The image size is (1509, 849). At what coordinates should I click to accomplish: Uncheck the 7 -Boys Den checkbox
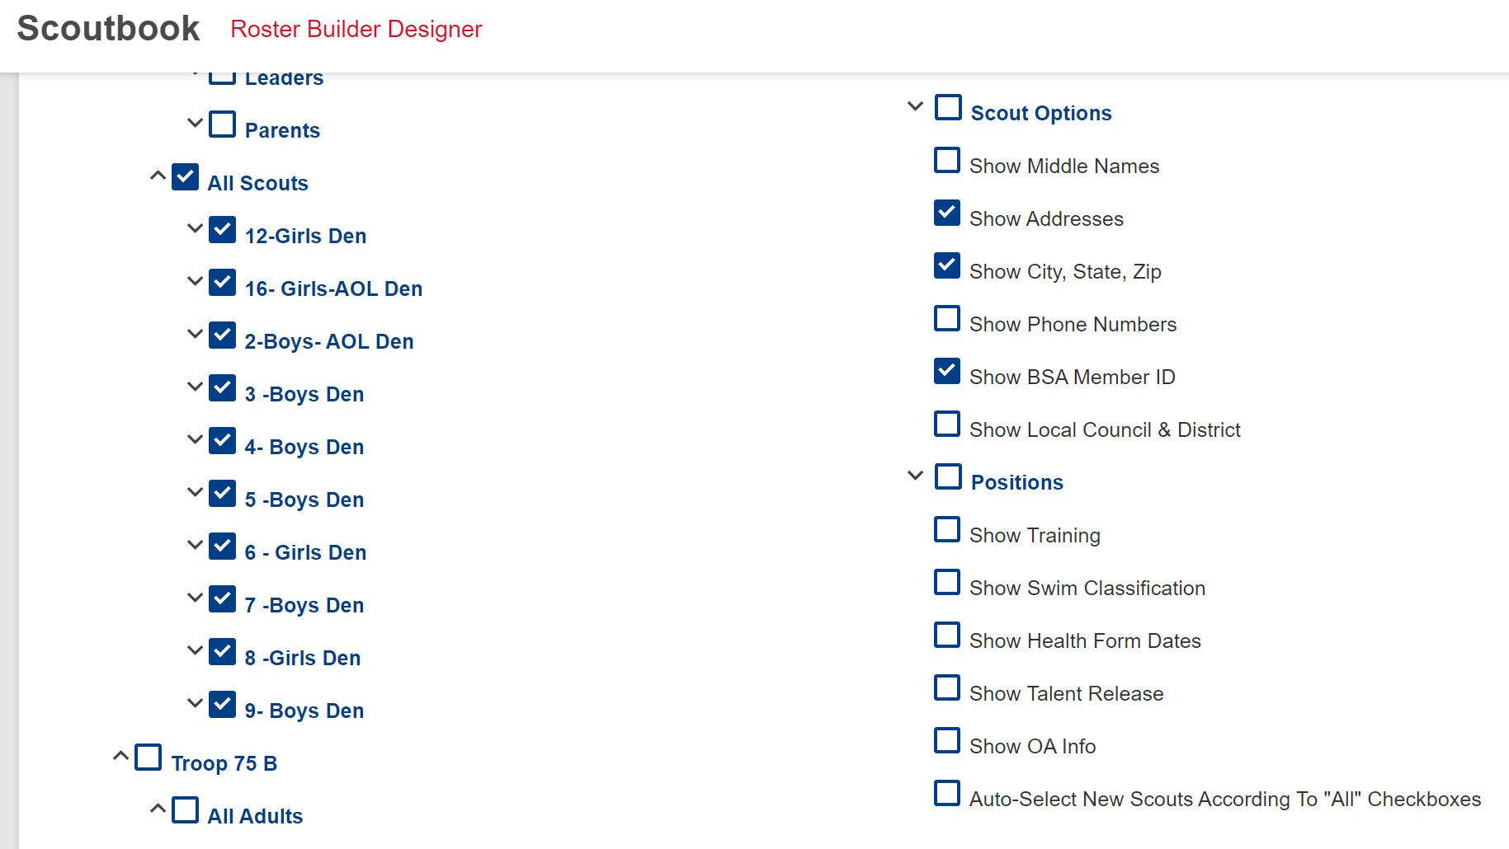coord(222,599)
